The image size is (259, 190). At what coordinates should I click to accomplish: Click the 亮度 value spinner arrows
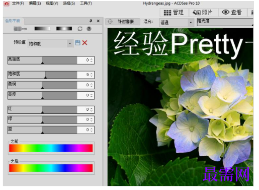[92, 95]
